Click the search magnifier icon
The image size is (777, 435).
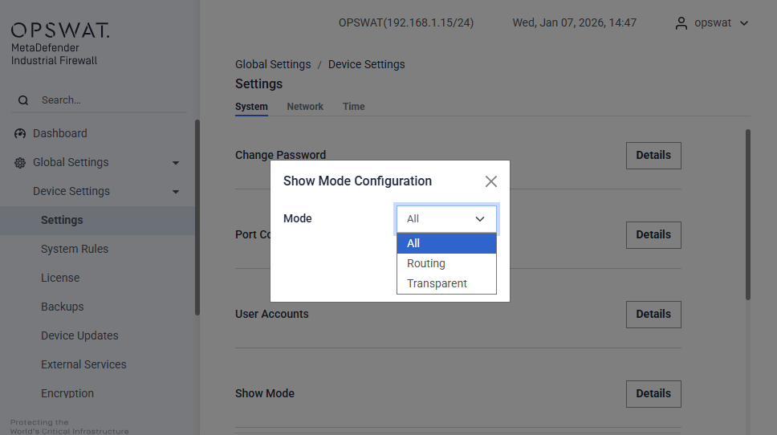pyautogui.click(x=22, y=100)
